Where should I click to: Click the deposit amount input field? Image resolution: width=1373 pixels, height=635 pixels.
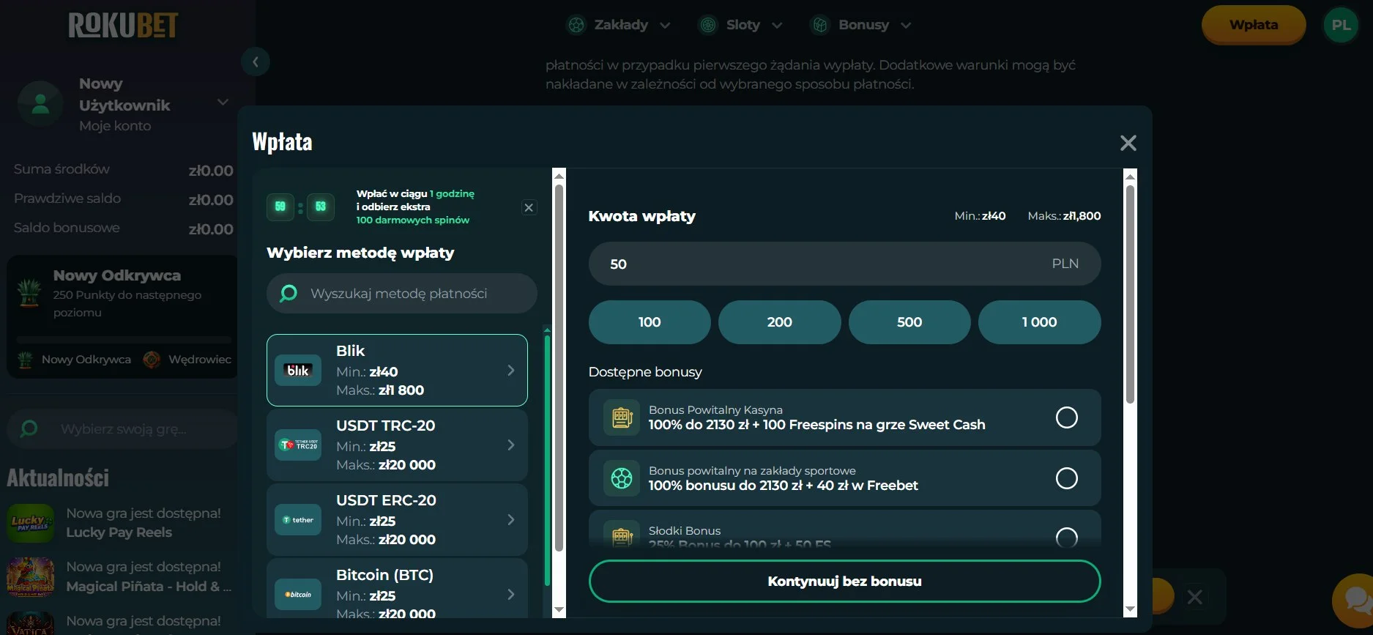coord(844,264)
